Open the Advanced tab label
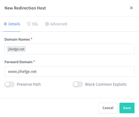Screen dimensions: 139x118 [x=59, y=24]
